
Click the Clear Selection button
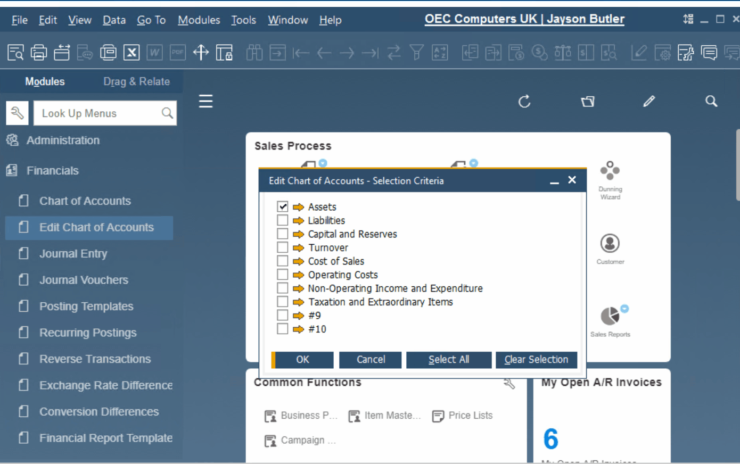tap(536, 360)
